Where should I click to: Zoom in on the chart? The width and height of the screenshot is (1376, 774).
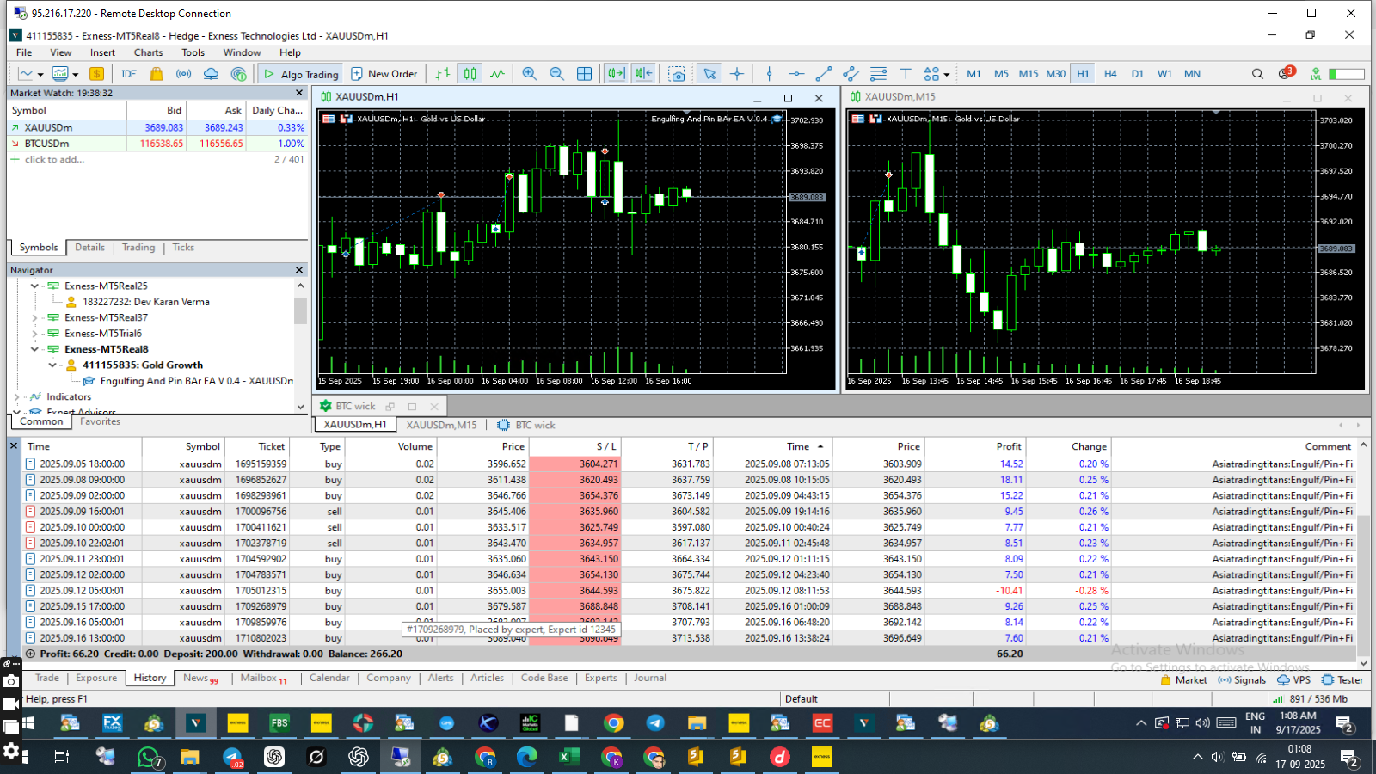click(x=530, y=74)
